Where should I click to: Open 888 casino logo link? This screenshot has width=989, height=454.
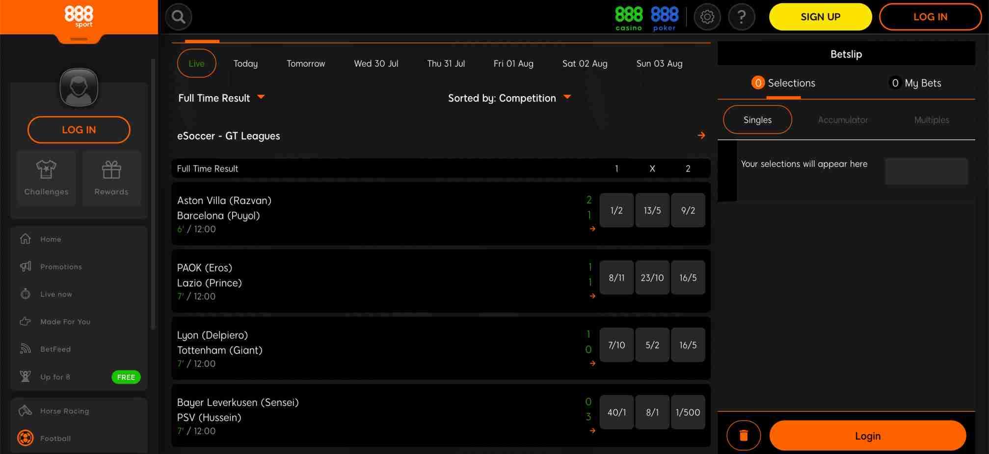coord(629,19)
